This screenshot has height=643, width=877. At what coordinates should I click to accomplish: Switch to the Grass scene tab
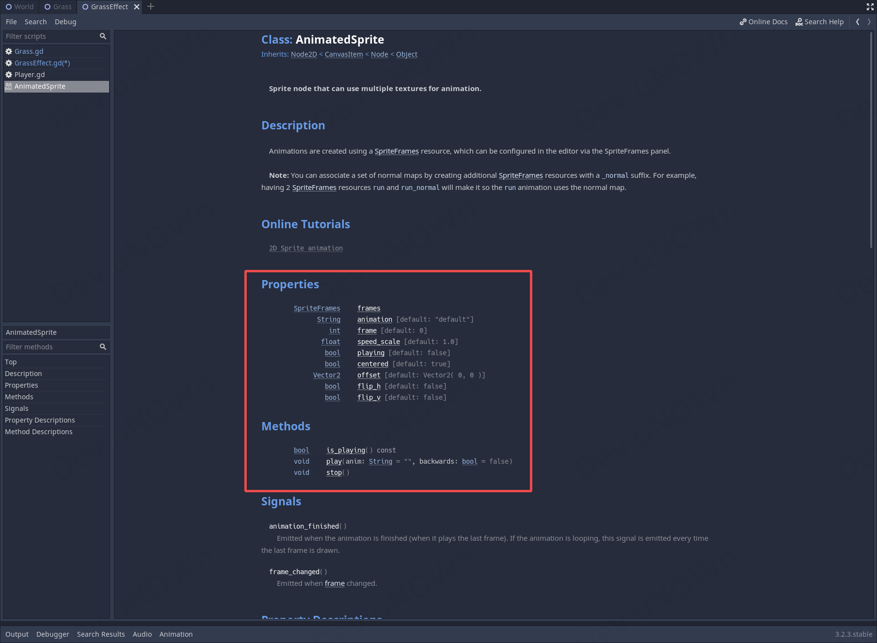point(58,7)
